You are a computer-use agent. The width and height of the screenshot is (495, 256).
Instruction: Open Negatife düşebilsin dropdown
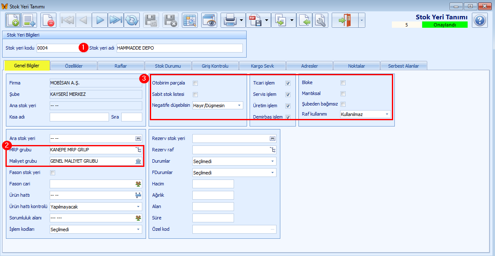(239, 106)
